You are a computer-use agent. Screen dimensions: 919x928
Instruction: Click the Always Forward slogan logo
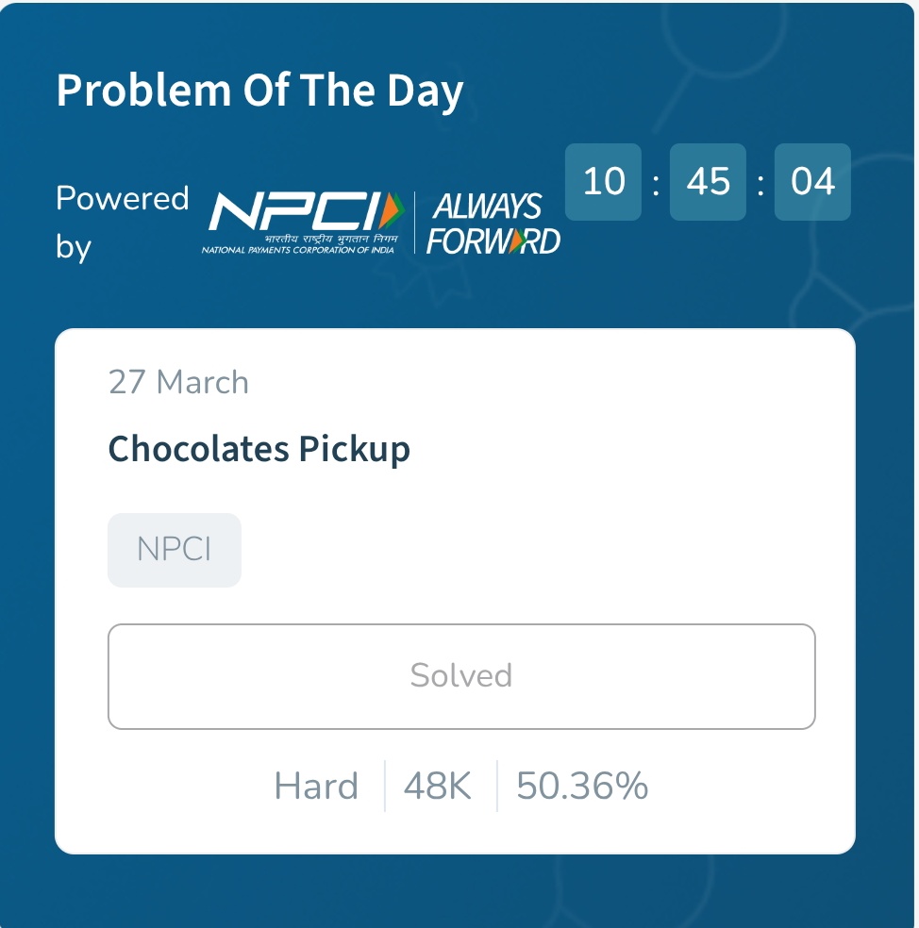coord(493,224)
